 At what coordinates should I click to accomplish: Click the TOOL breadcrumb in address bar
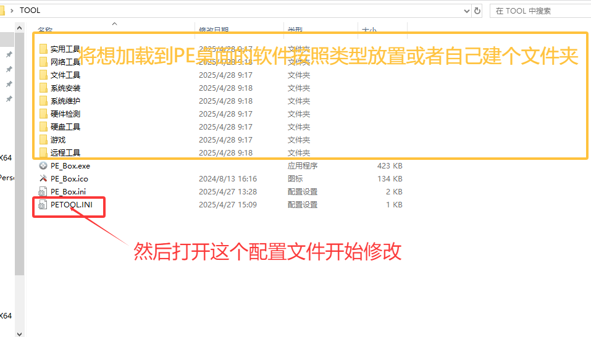pyautogui.click(x=30, y=10)
